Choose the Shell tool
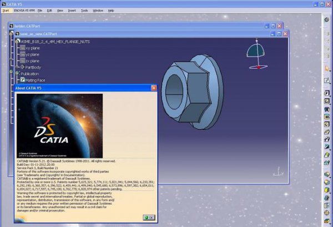This screenshot has height=227, width=333. pos(327,198)
